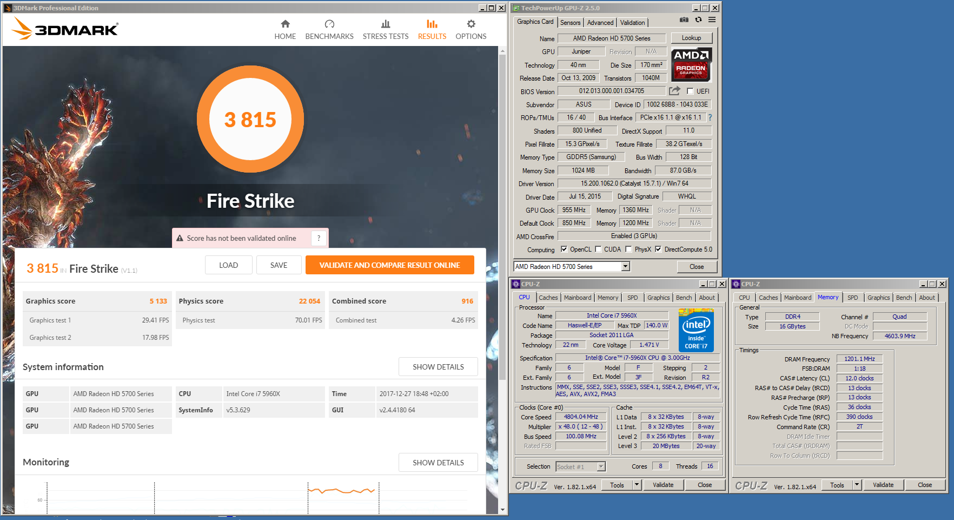This screenshot has width=954, height=520.
Task: Click the Combined score value 916
Action: pos(467,301)
